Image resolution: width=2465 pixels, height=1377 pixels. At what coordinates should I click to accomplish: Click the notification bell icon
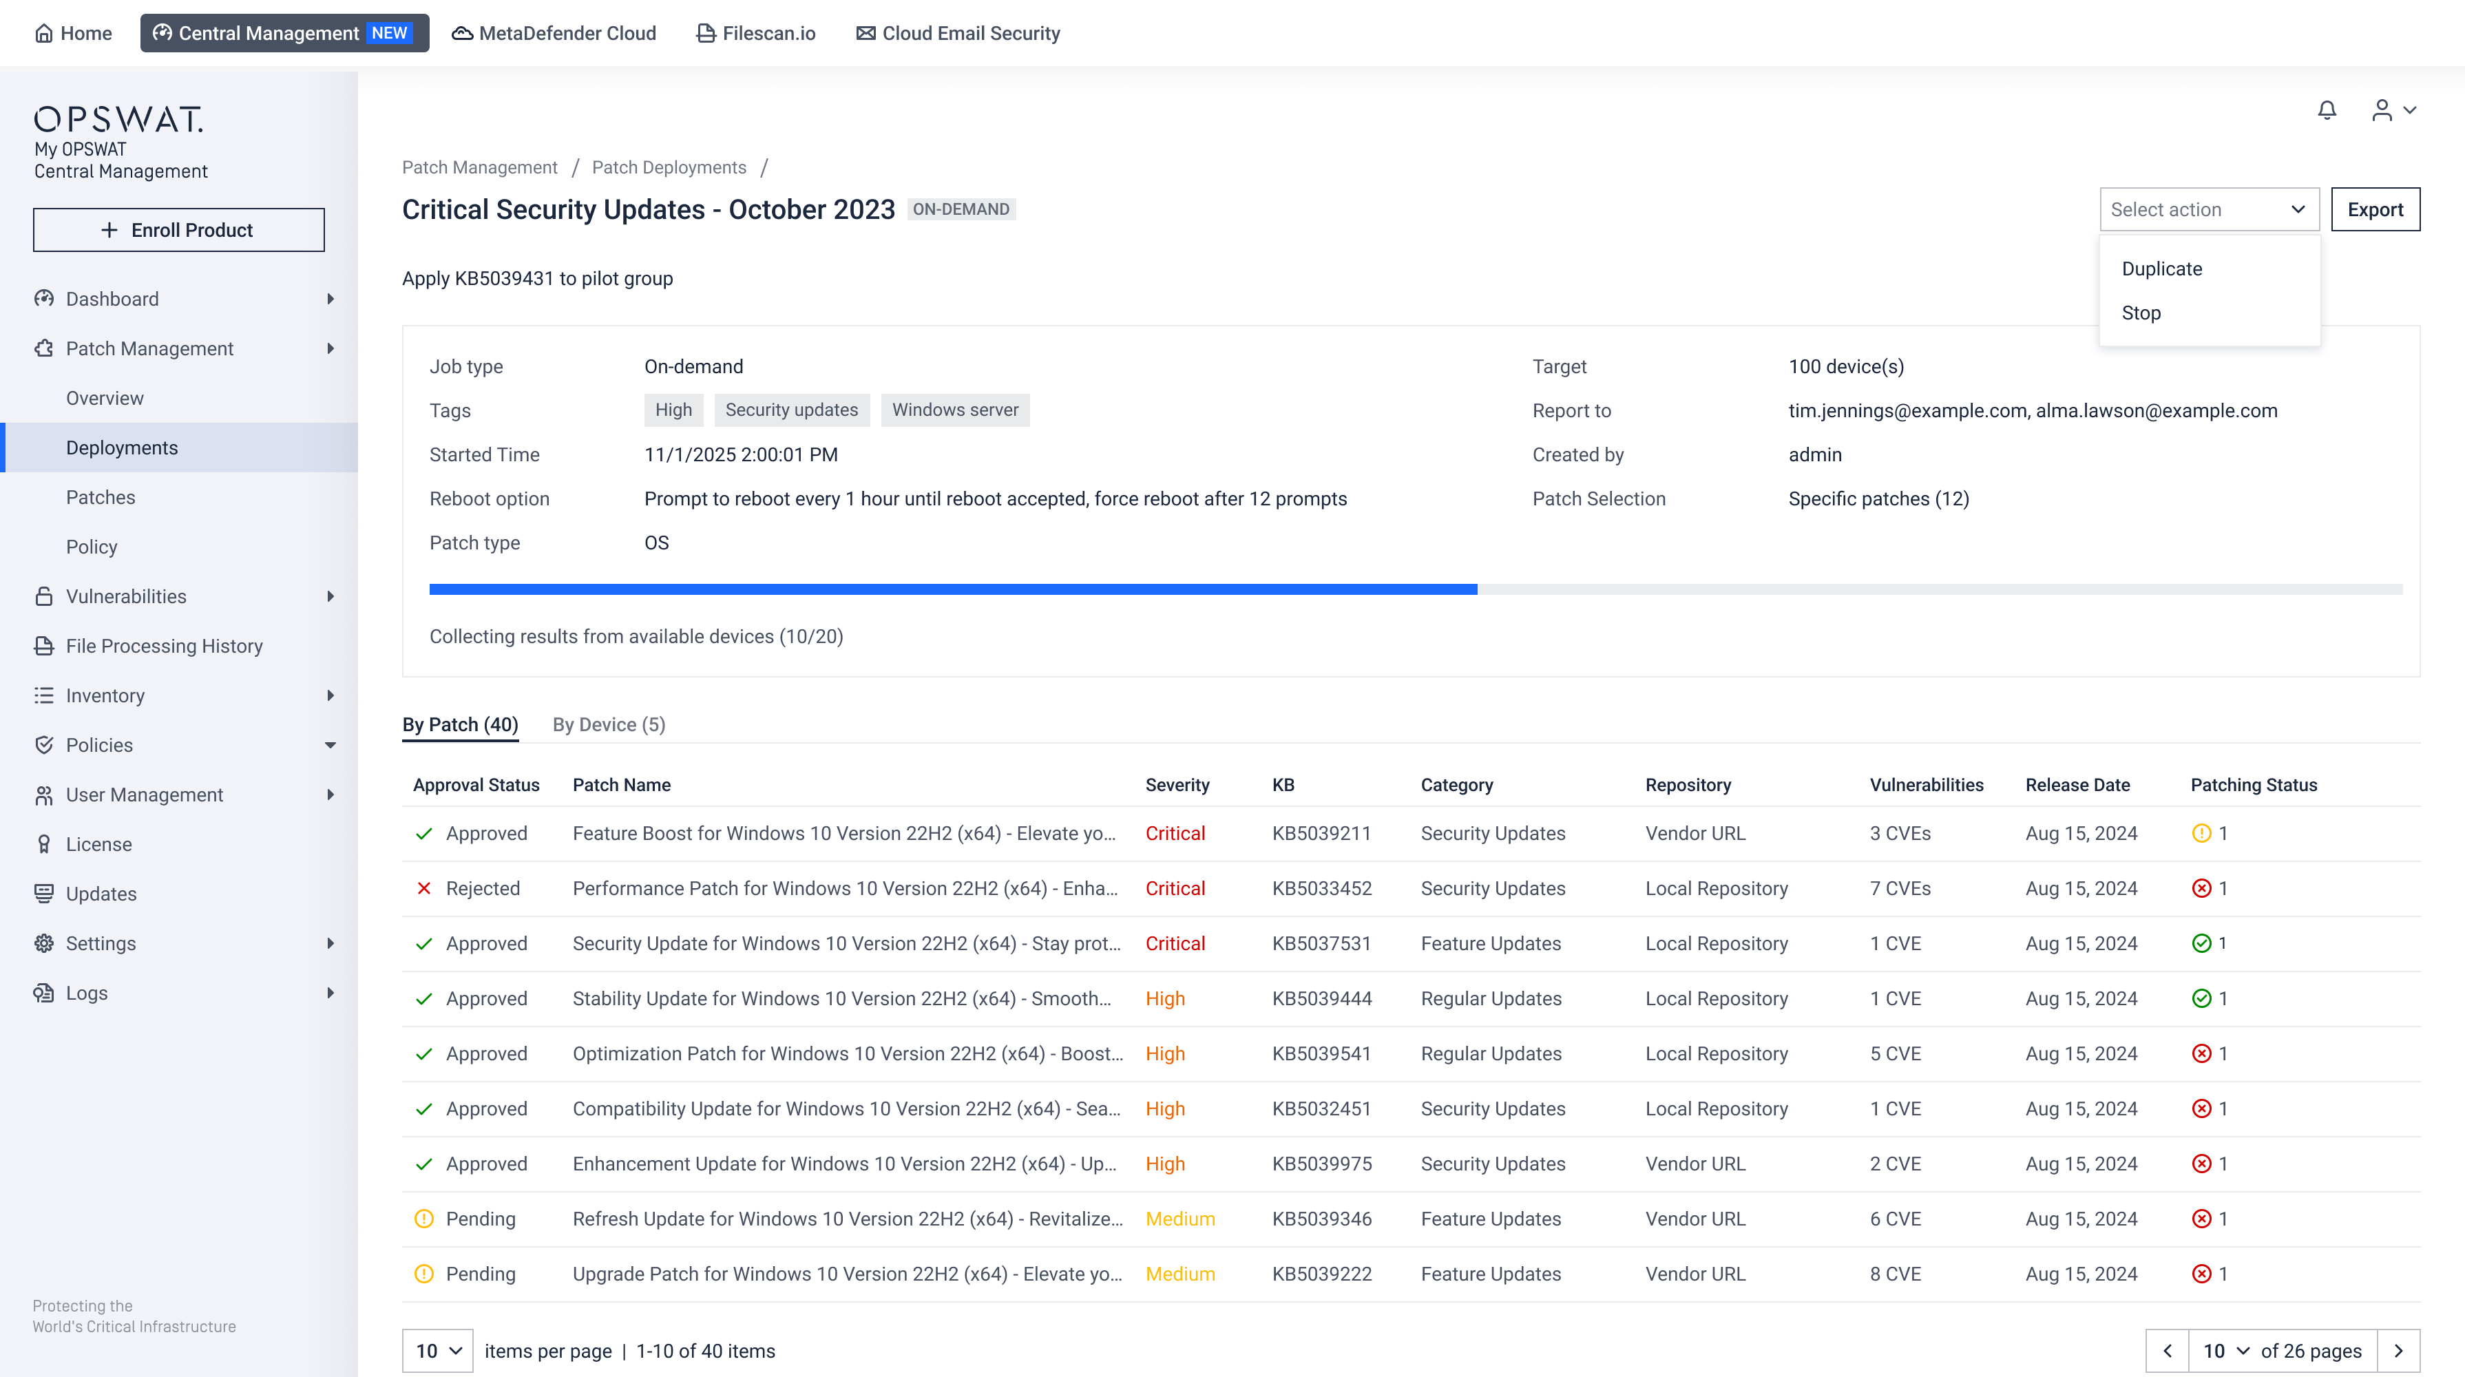coord(2326,110)
